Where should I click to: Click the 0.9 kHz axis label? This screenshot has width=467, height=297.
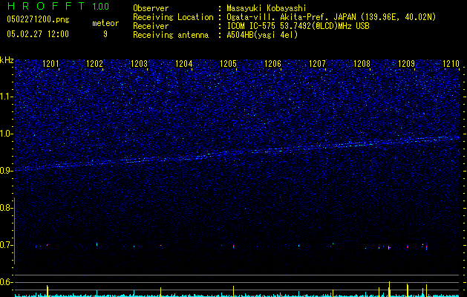6,171
